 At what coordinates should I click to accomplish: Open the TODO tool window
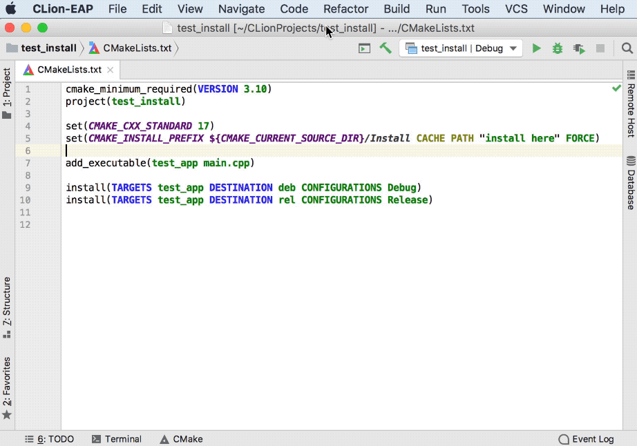[49, 438]
